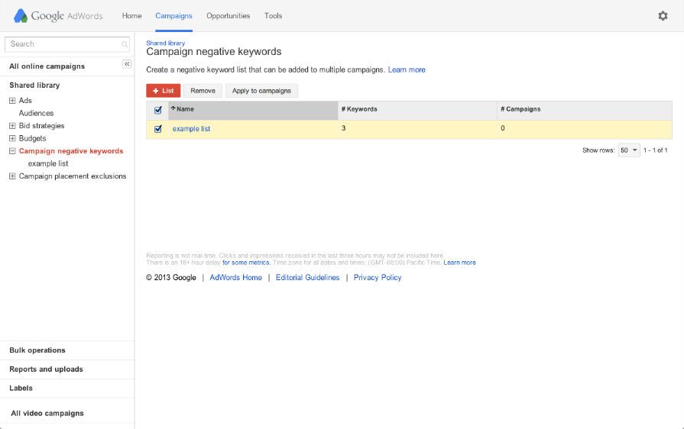Expand Campaign placement exclusions node
Image resolution: width=684 pixels, height=429 pixels.
pos(12,176)
